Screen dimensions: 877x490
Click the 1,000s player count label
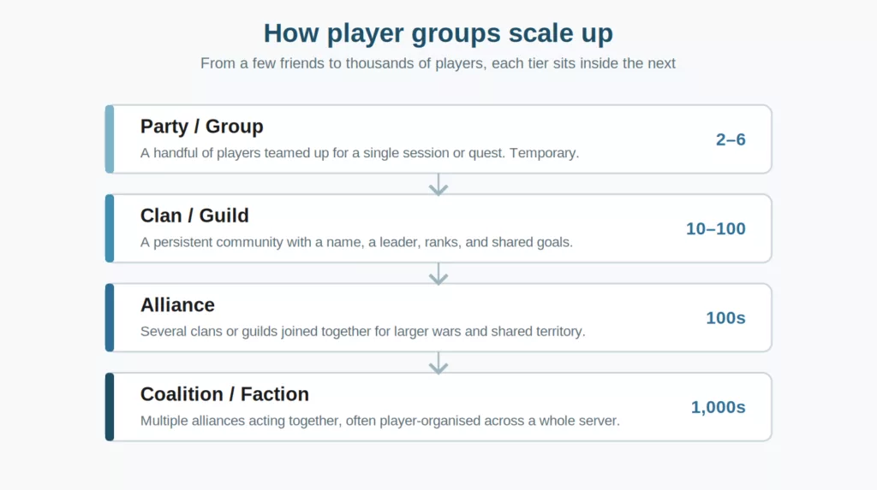[718, 407]
